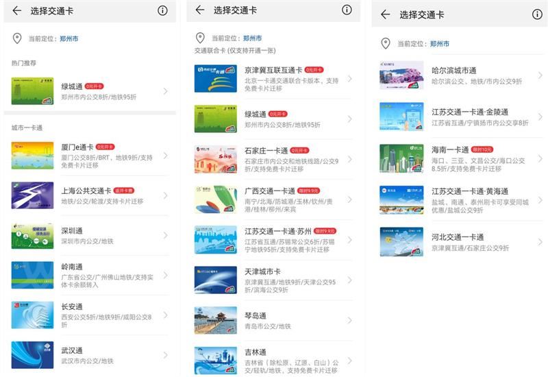Change located city 郑州市 on left screen
The width and height of the screenshot is (548, 377).
pos(69,38)
